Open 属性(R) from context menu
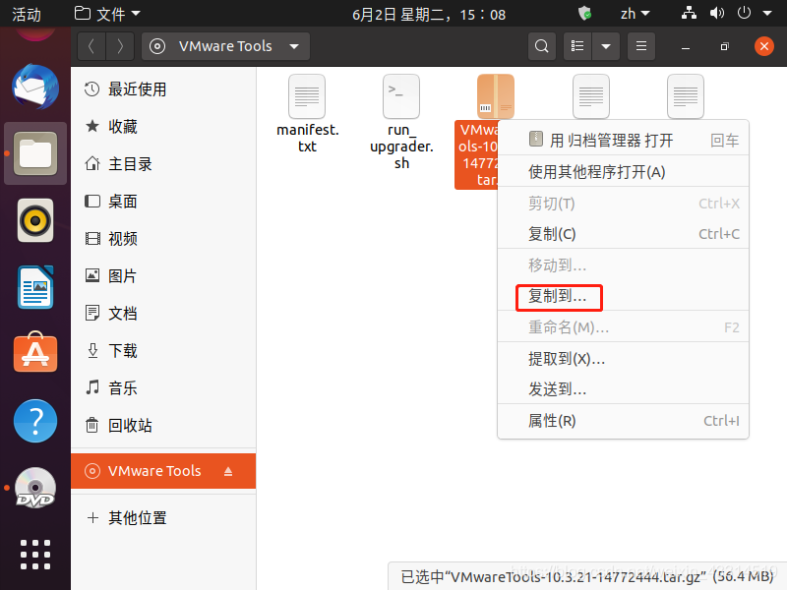Image resolution: width=787 pixels, height=590 pixels. 623,421
